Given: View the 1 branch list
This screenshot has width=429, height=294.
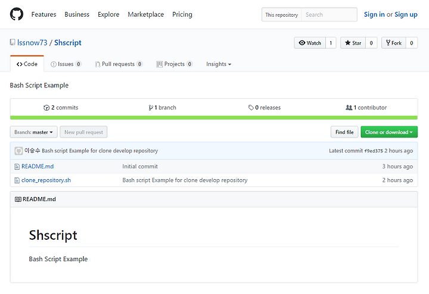Looking at the screenshot, I should tap(162, 107).
